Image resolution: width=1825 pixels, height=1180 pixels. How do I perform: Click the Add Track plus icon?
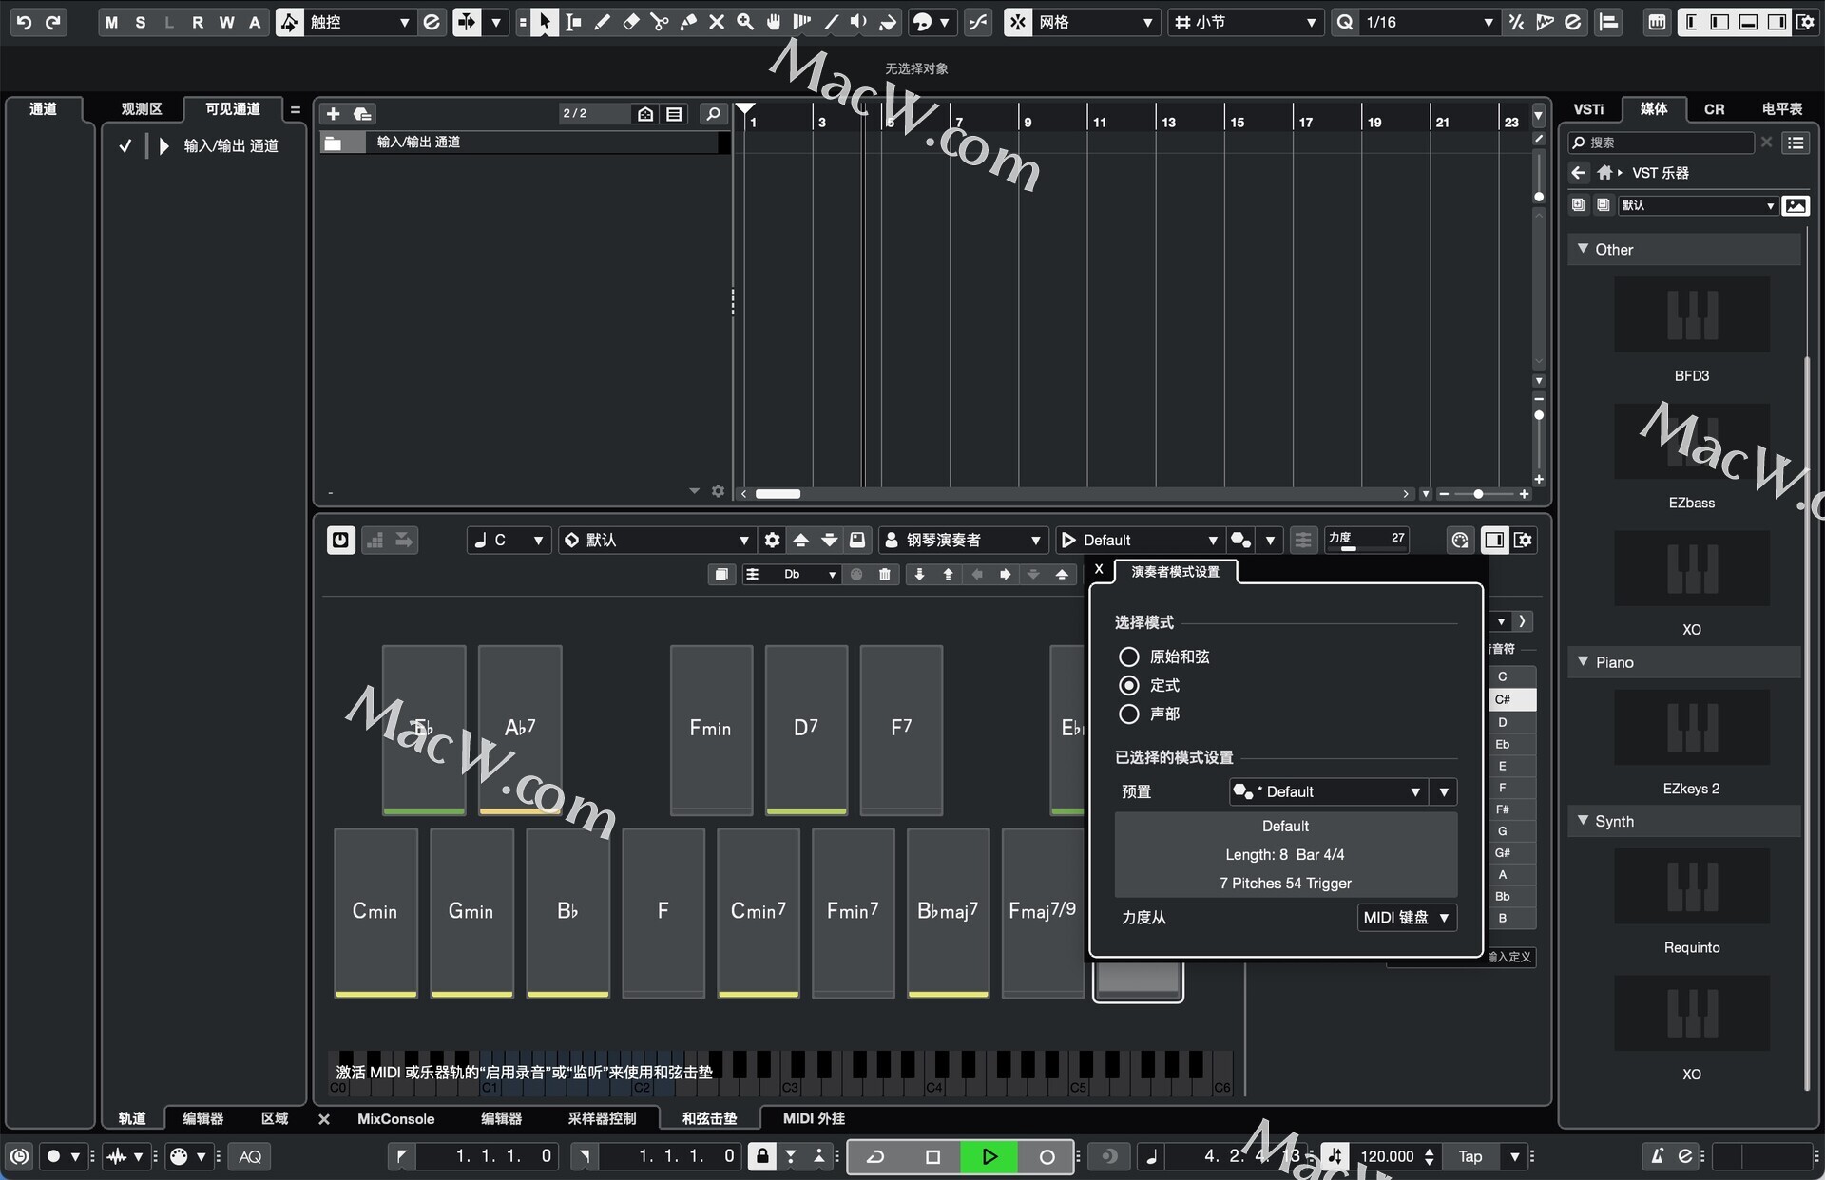click(x=333, y=114)
